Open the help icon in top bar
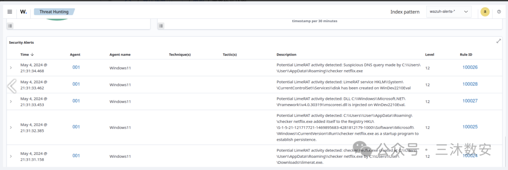This screenshot has width=508, height=170. [x=499, y=12]
